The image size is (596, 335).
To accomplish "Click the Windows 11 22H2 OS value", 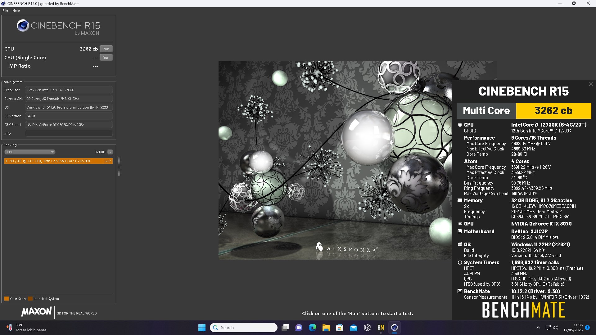I will tap(541, 244).
